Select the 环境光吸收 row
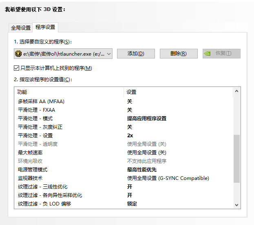 click(124, 161)
